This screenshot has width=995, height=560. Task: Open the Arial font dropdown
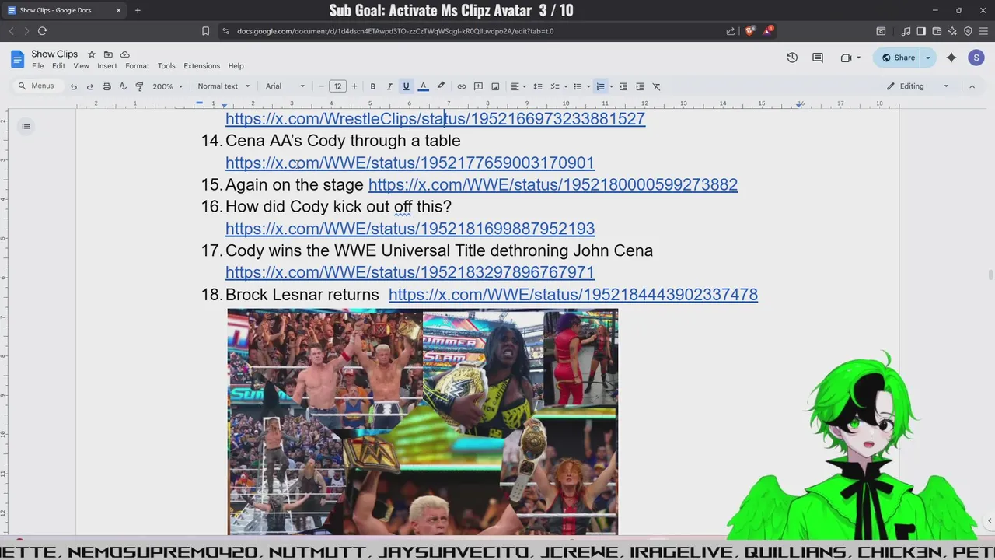point(285,86)
